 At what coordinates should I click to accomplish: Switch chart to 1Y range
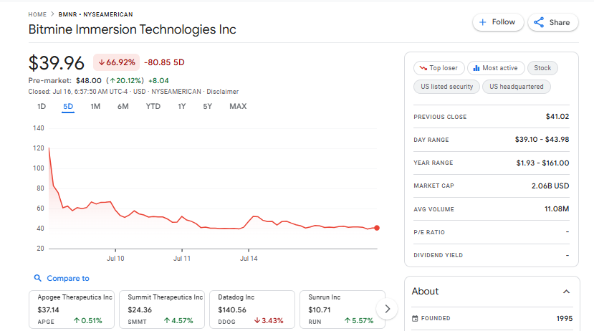tap(182, 107)
